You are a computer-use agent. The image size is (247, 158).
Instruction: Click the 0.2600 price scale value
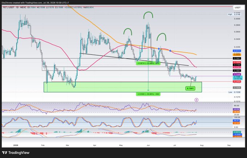click(x=237, y=32)
